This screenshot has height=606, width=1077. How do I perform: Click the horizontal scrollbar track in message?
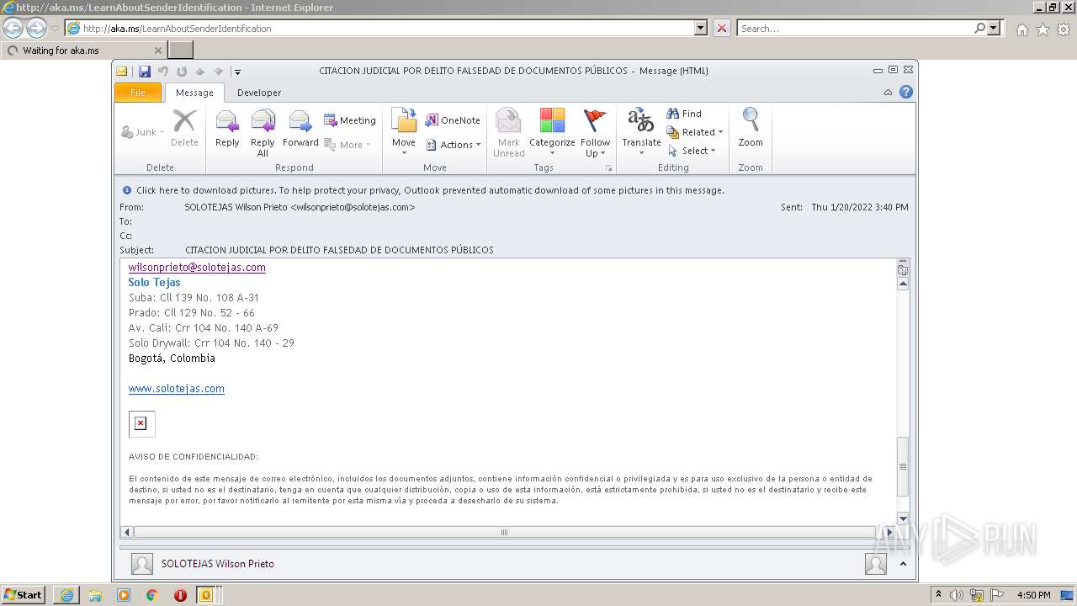click(x=505, y=532)
